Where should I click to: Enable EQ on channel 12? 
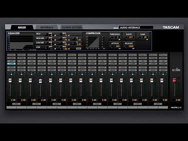click(123, 61)
